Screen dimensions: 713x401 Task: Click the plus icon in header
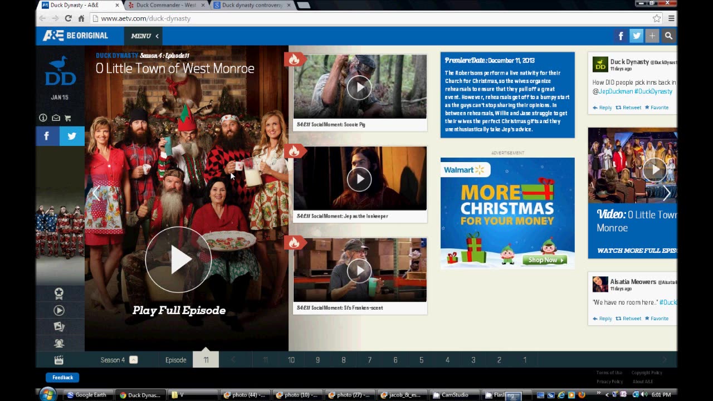[x=652, y=36]
